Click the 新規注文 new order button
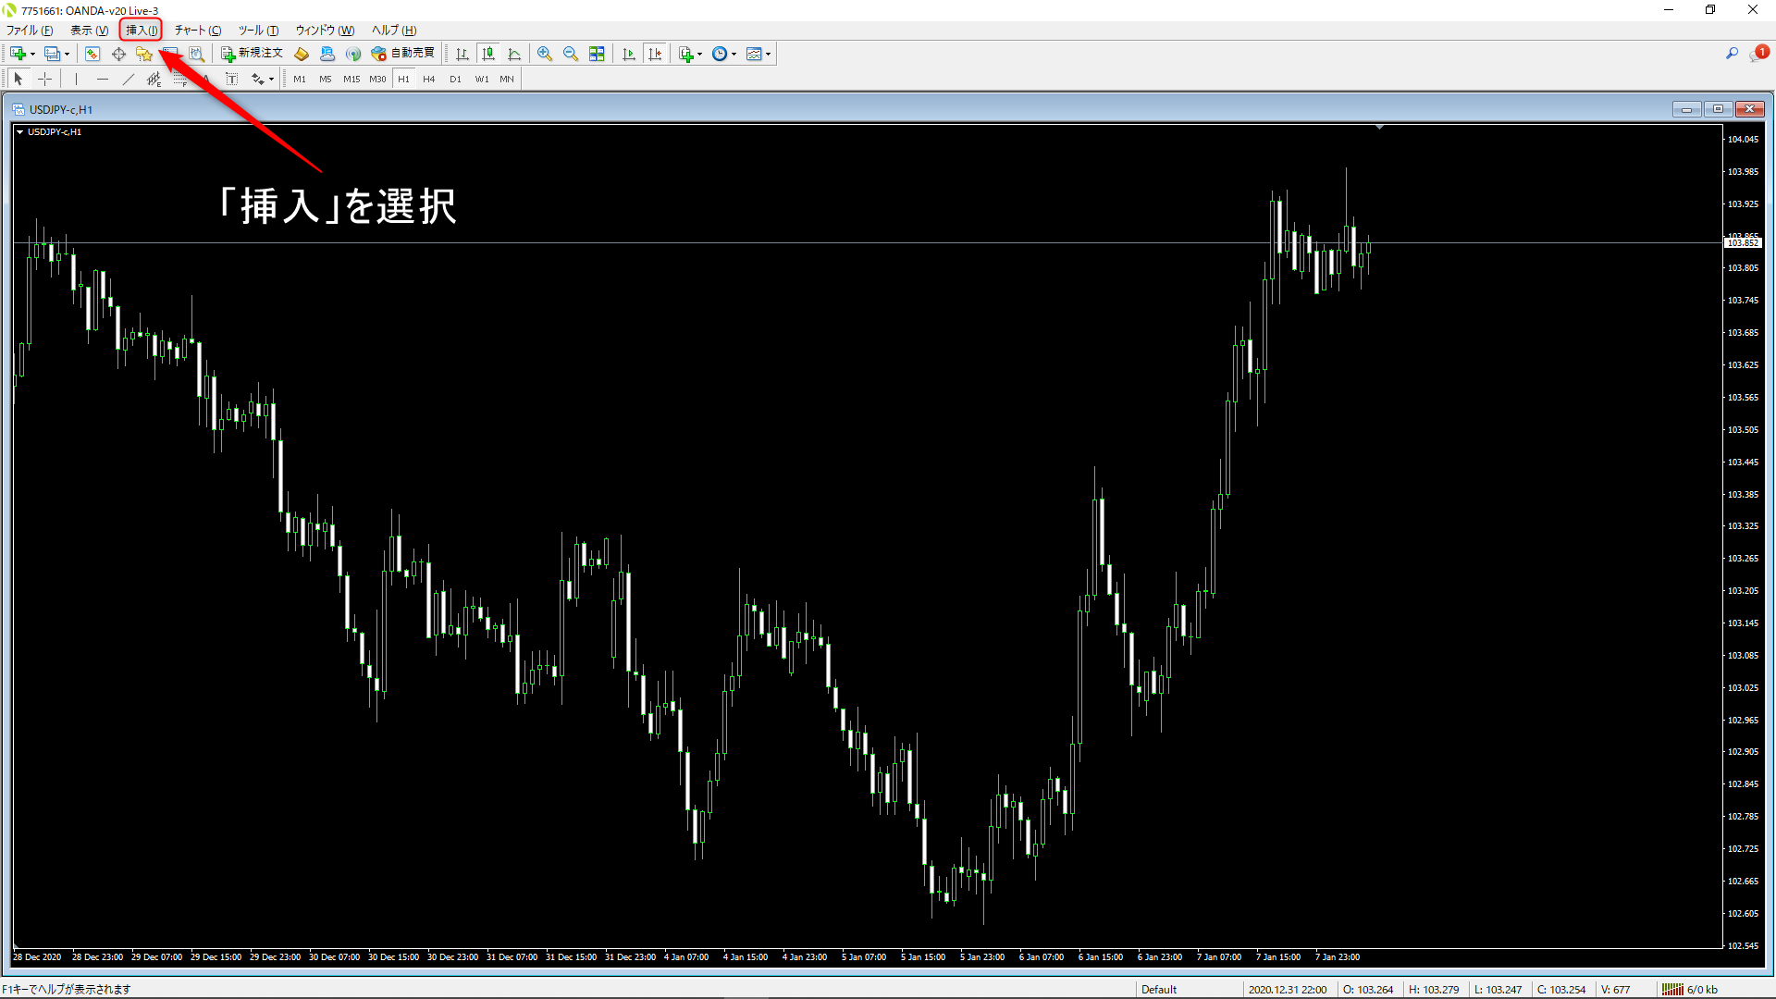This screenshot has width=1776, height=999. pos(252,54)
